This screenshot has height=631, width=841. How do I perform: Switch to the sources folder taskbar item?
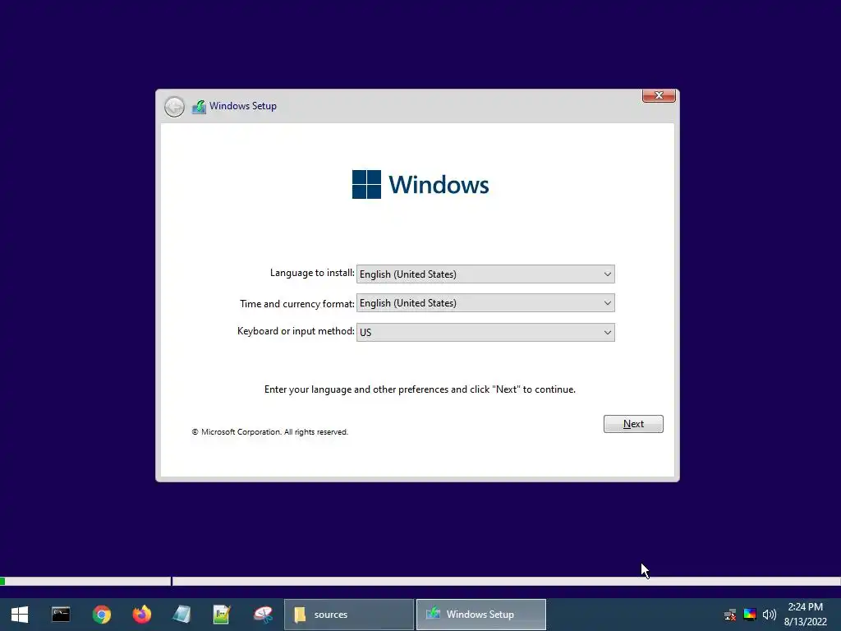click(x=348, y=615)
